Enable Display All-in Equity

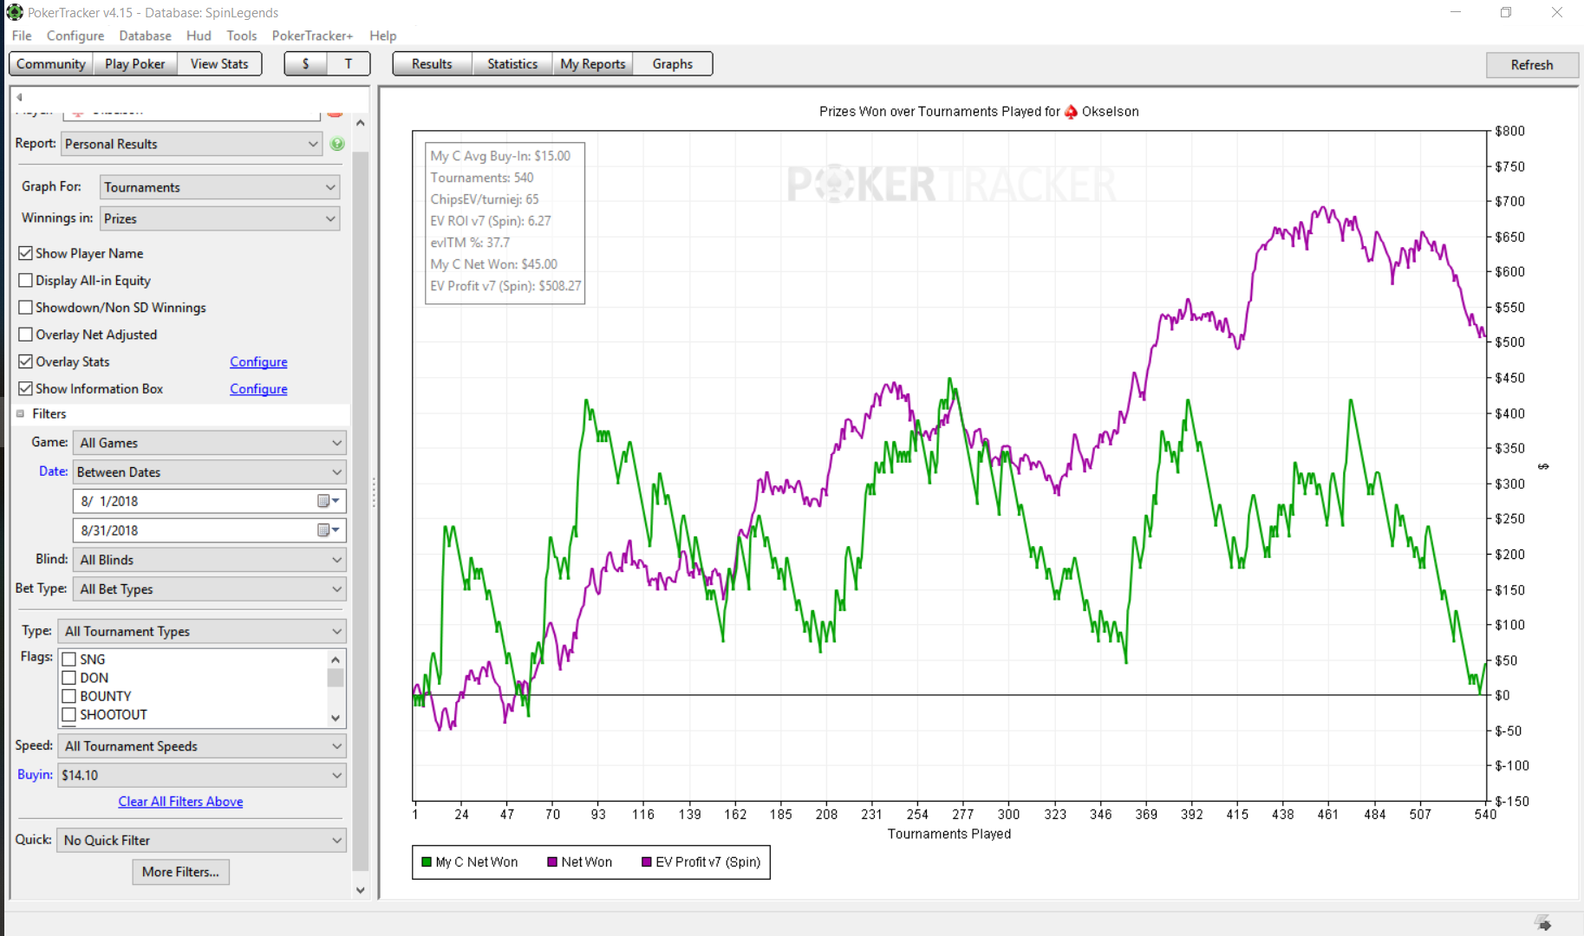pos(26,280)
